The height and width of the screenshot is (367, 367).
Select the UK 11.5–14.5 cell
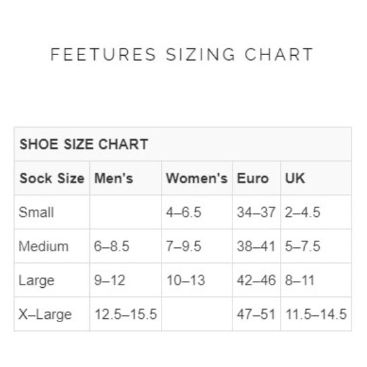point(316,315)
